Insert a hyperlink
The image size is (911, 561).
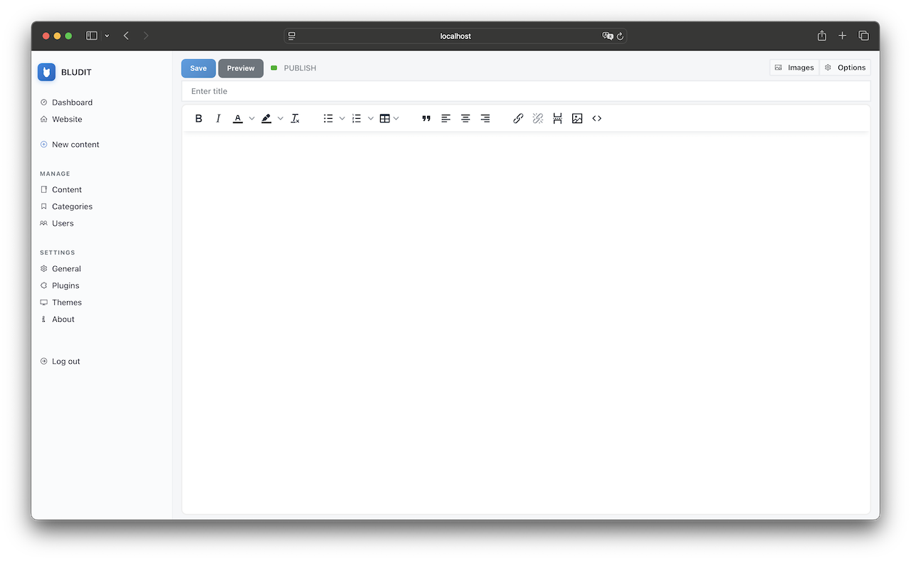(517, 118)
